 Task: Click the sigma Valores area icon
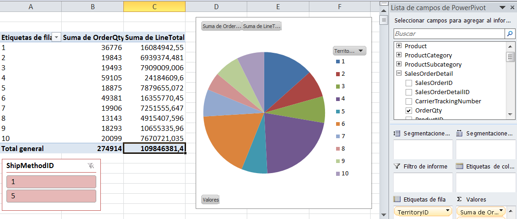click(459, 199)
